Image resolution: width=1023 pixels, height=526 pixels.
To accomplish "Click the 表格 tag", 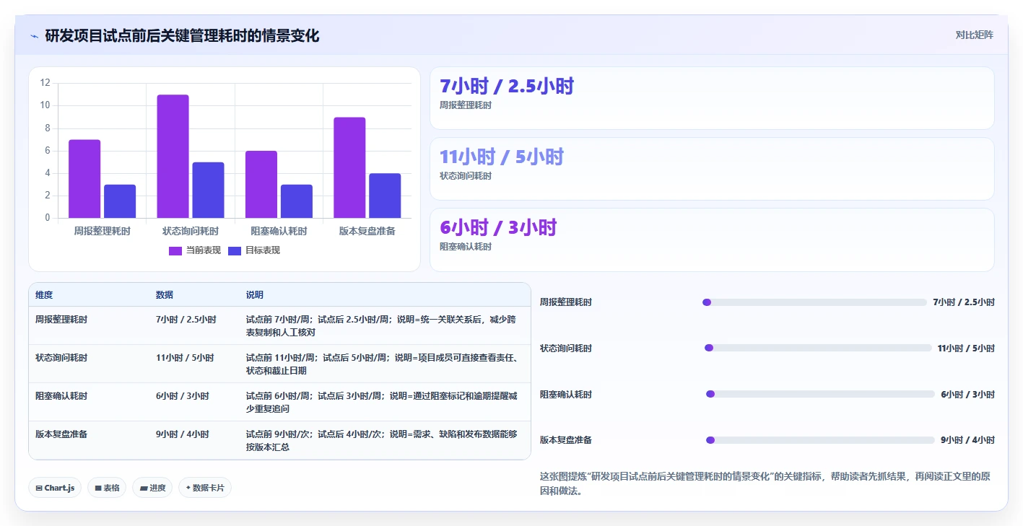I will pos(107,488).
